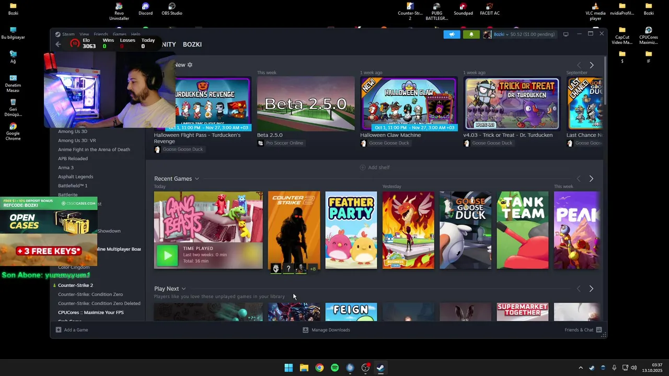The image size is (669, 376).
Task: Open Discord desktop shortcut
Action: [145, 9]
